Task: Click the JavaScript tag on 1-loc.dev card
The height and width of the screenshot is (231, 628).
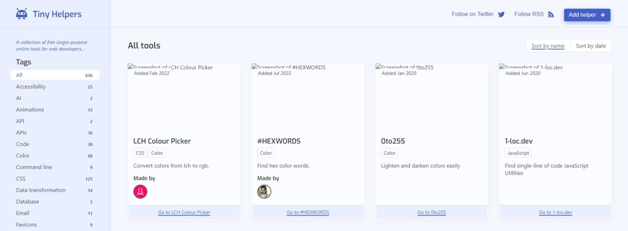Action: pyautogui.click(x=518, y=153)
